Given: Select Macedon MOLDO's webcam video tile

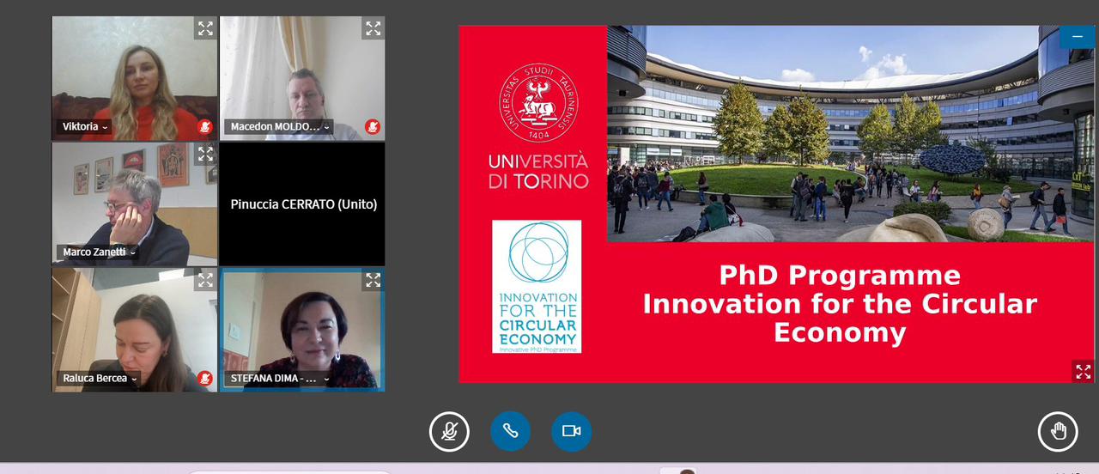Looking at the screenshot, I should [x=303, y=79].
